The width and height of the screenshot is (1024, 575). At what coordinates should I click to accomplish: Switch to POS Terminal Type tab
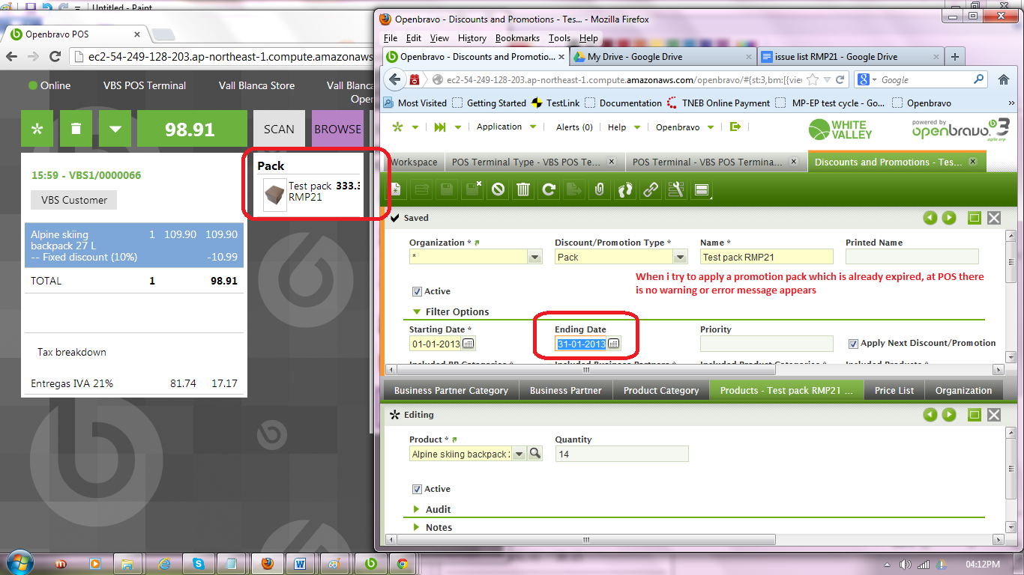click(533, 162)
